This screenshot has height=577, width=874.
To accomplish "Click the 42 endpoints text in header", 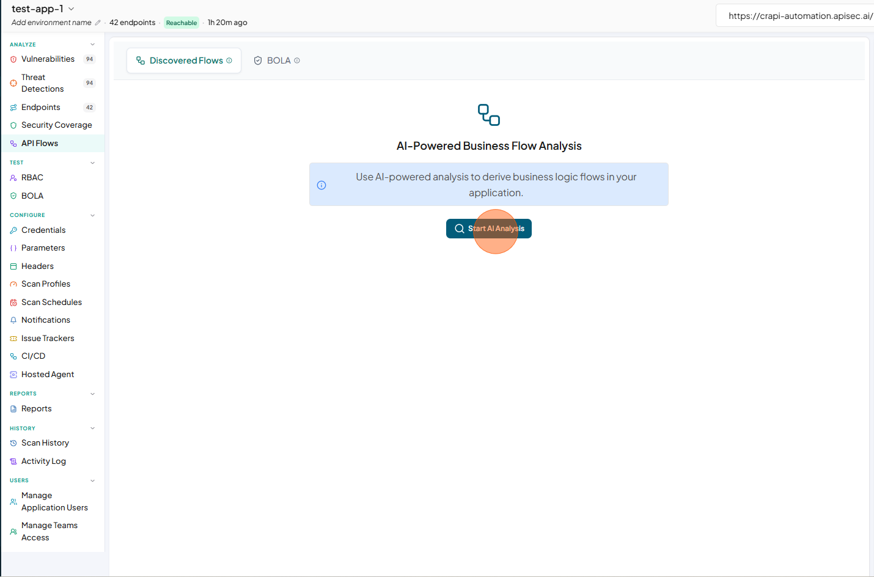I will (133, 23).
